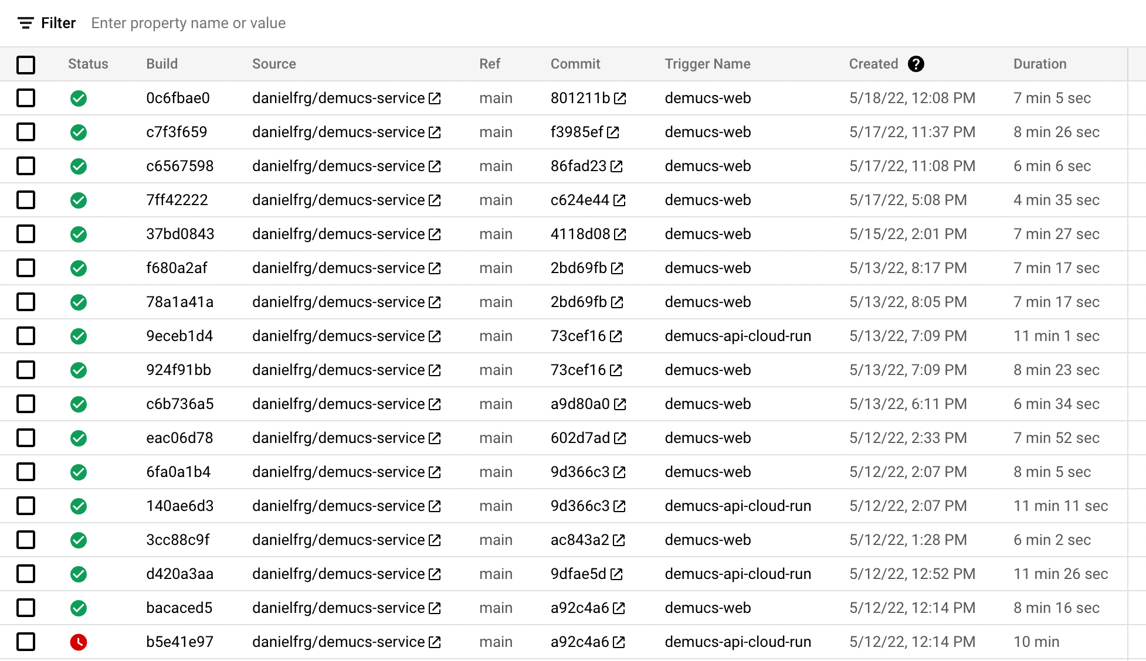The width and height of the screenshot is (1146, 661).
Task: Open commit 2bd69fb for build f680a2af
Action: tap(578, 268)
